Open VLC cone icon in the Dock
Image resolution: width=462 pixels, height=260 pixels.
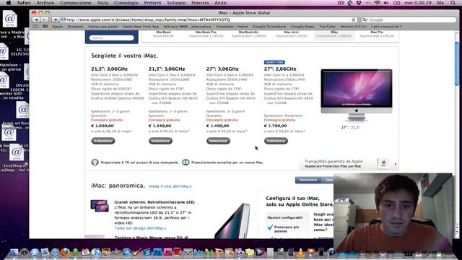(300, 252)
